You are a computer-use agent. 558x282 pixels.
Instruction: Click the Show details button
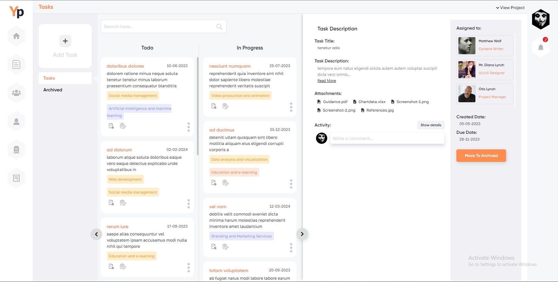click(x=431, y=125)
